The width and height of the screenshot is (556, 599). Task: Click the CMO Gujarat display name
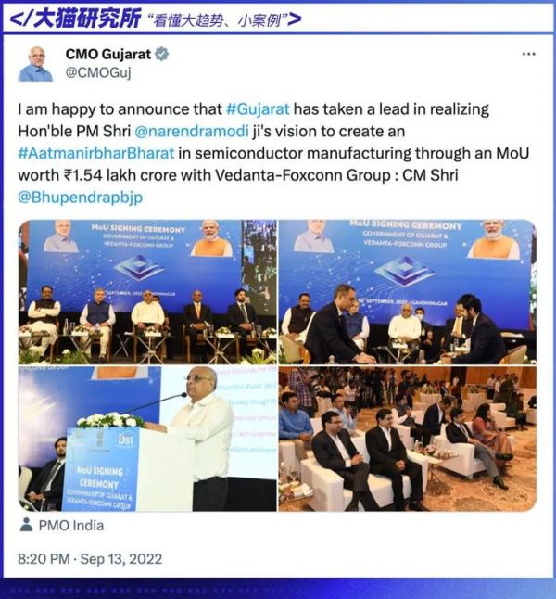pyautogui.click(x=108, y=55)
